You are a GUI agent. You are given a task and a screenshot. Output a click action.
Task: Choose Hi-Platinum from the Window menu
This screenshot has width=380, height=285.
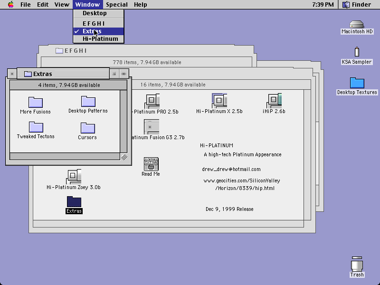click(x=99, y=39)
